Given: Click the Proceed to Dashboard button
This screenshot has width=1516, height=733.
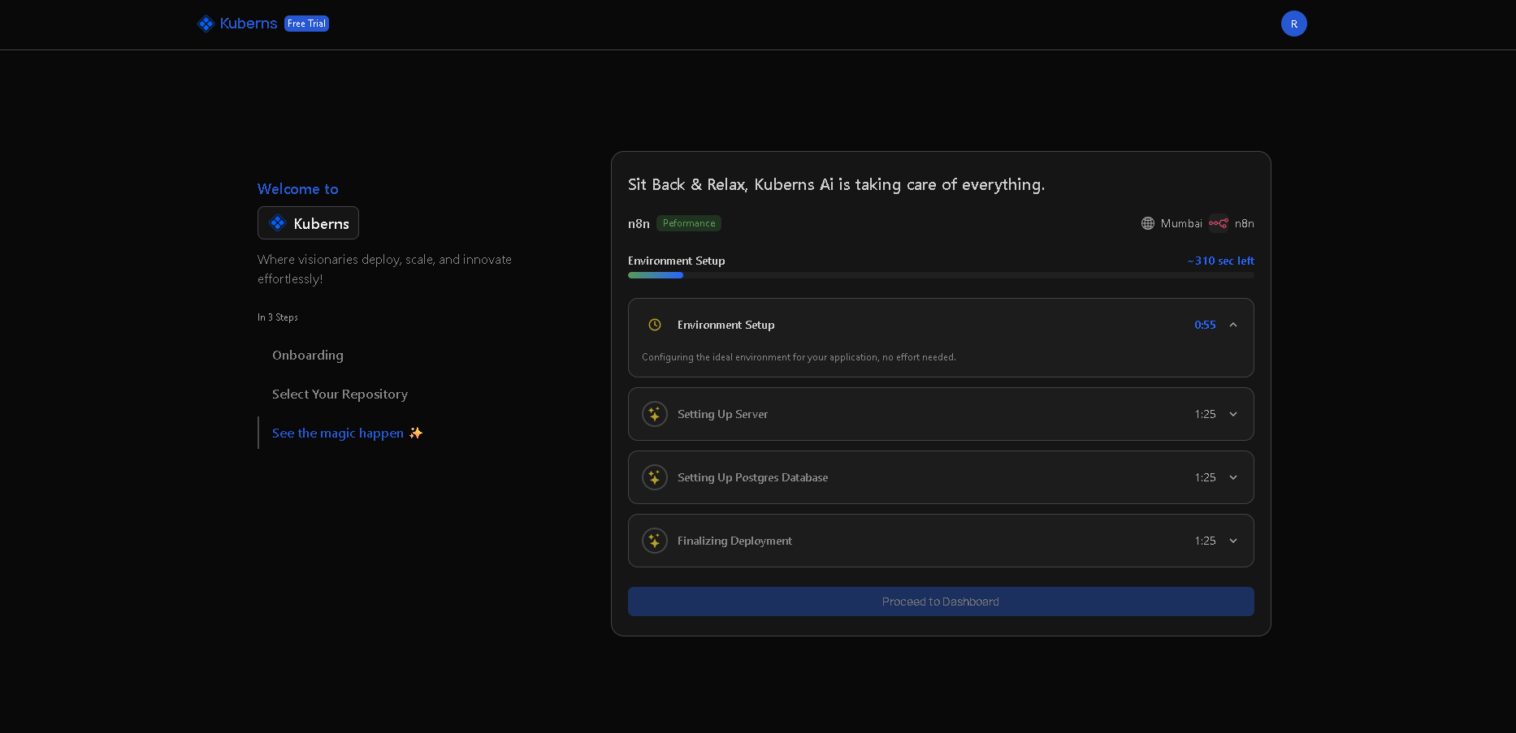Looking at the screenshot, I should click(940, 601).
